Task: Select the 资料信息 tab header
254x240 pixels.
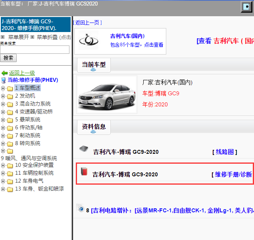Action: coord(94,127)
